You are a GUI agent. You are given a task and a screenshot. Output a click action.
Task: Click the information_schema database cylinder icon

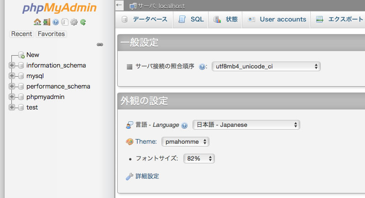click(x=21, y=65)
